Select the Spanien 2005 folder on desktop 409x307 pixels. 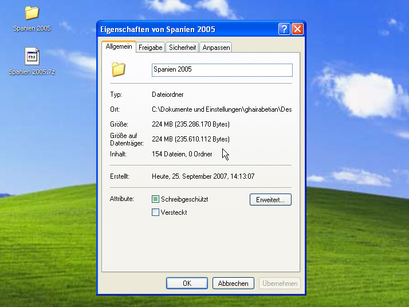pyautogui.click(x=32, y=13)
